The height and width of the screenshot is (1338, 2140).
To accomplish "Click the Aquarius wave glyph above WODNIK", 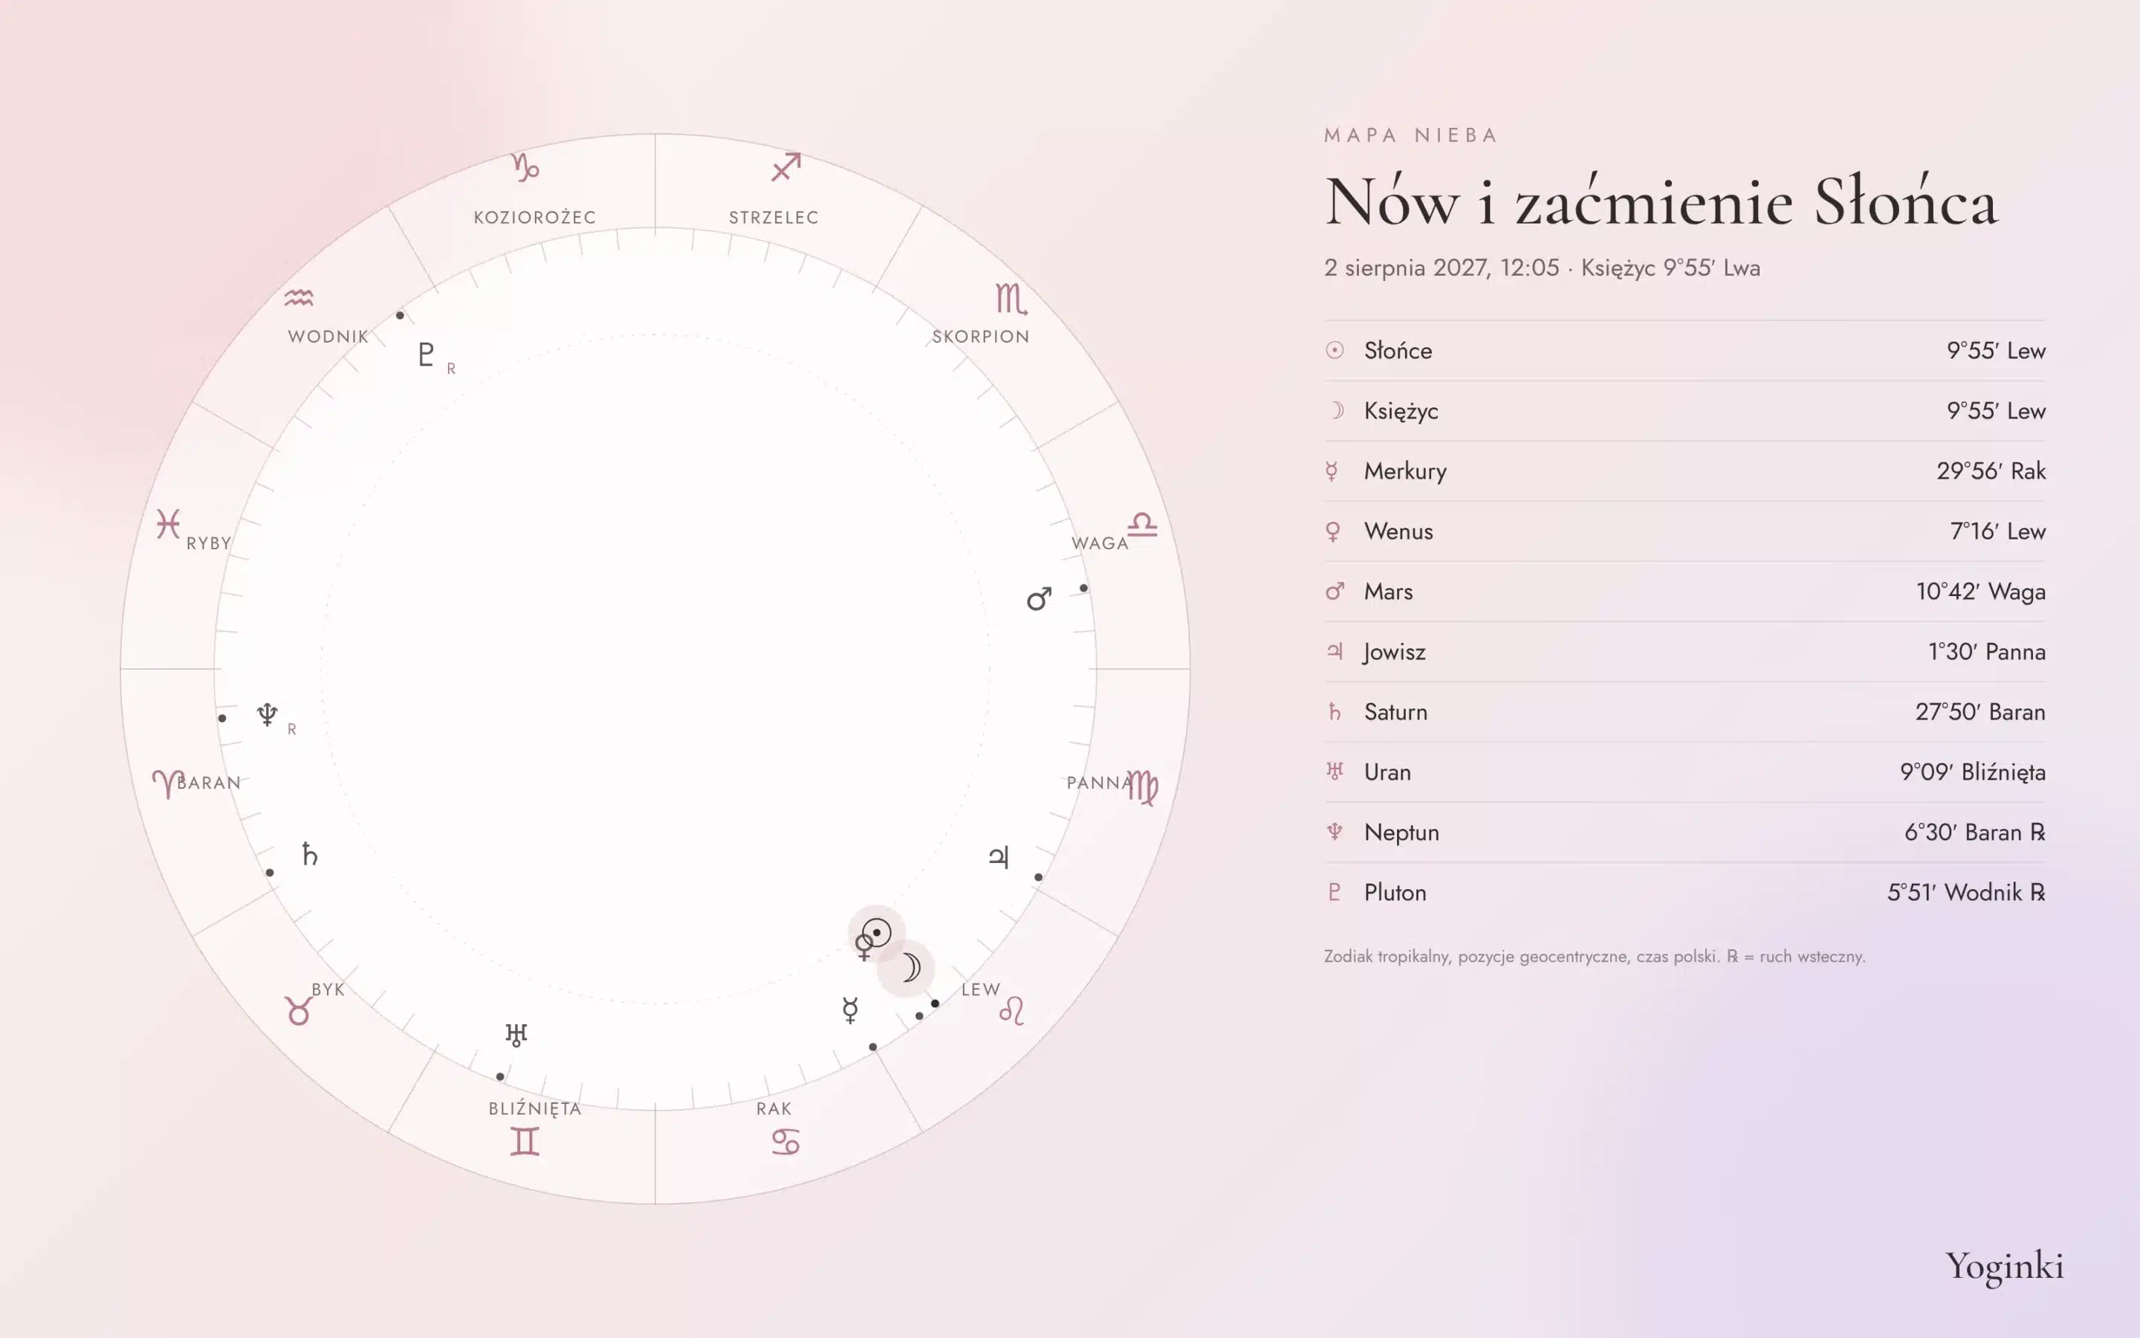I will click(299, 298).
